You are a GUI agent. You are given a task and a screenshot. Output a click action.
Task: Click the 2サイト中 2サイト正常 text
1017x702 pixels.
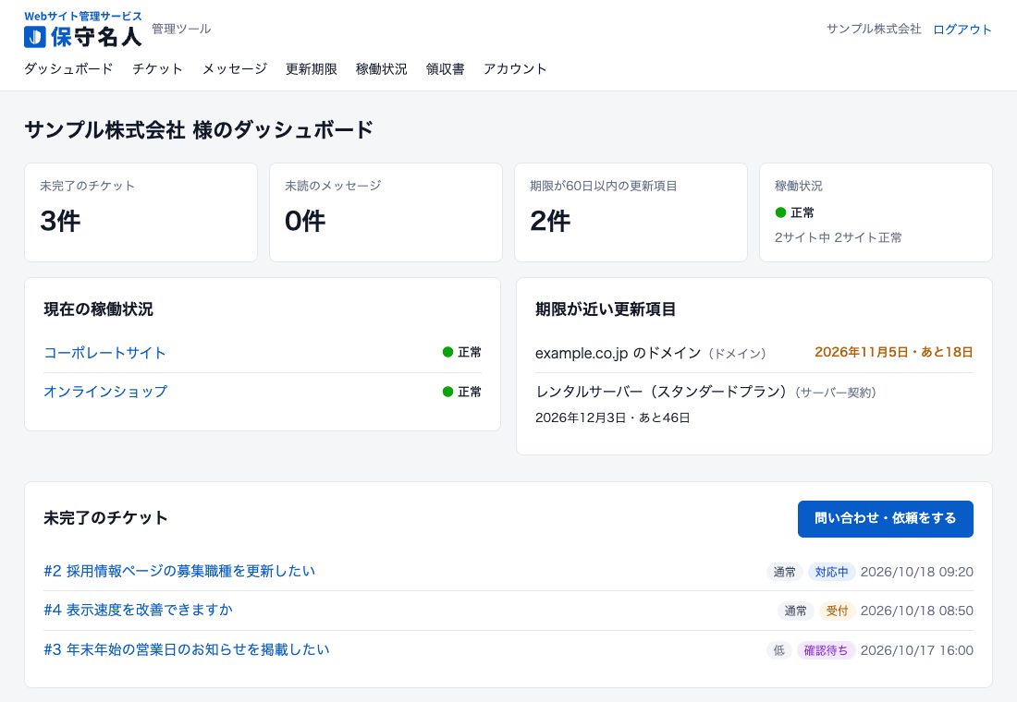coord(838,238)
